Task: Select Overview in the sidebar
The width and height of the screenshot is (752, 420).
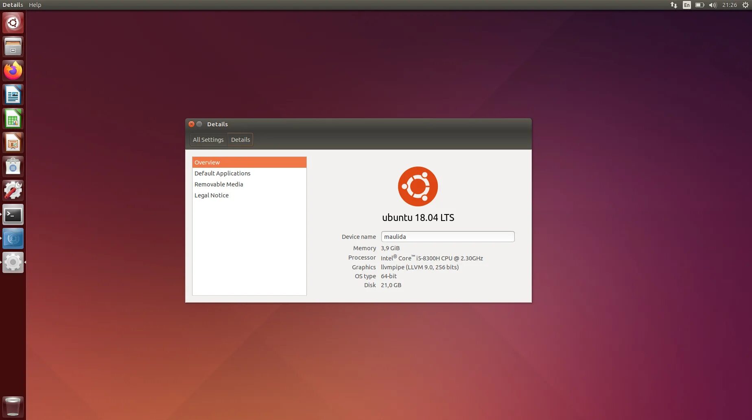Action: point(249,162)
